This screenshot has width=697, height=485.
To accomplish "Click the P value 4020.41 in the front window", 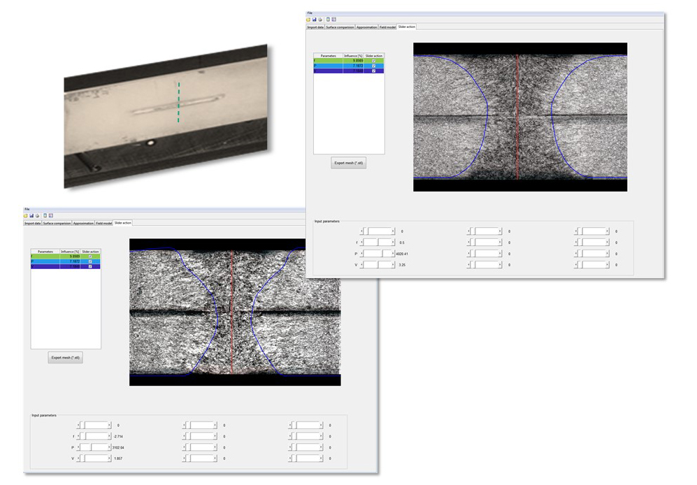I will tap(402, 254).
